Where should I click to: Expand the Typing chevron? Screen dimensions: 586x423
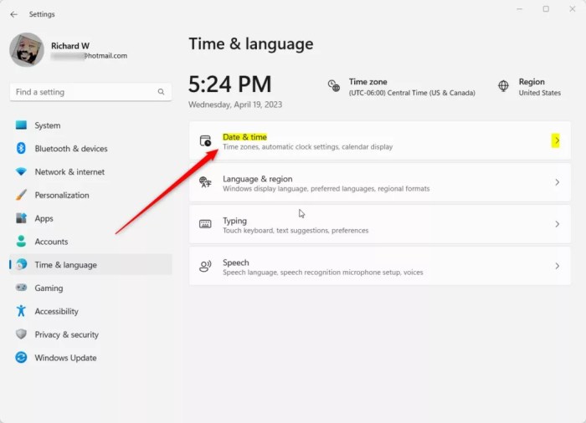pyautogui.click(x=557, y=224)
